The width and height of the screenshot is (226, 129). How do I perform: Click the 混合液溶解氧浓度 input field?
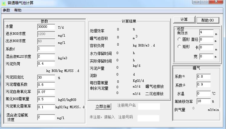[46, 117]
